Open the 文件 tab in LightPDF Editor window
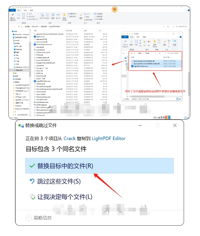This screenshot has height=236, width=200. (x=12, y=10)
